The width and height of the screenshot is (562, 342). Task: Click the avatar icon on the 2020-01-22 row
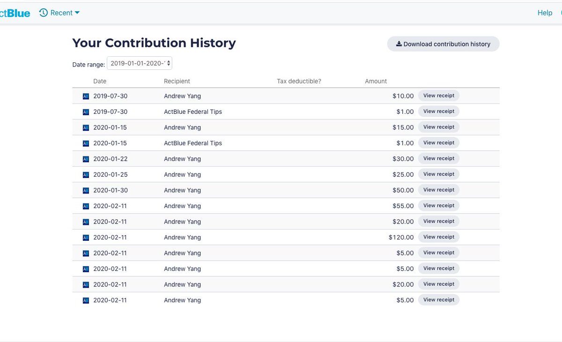pyautogui.click(x=85, y=159)
